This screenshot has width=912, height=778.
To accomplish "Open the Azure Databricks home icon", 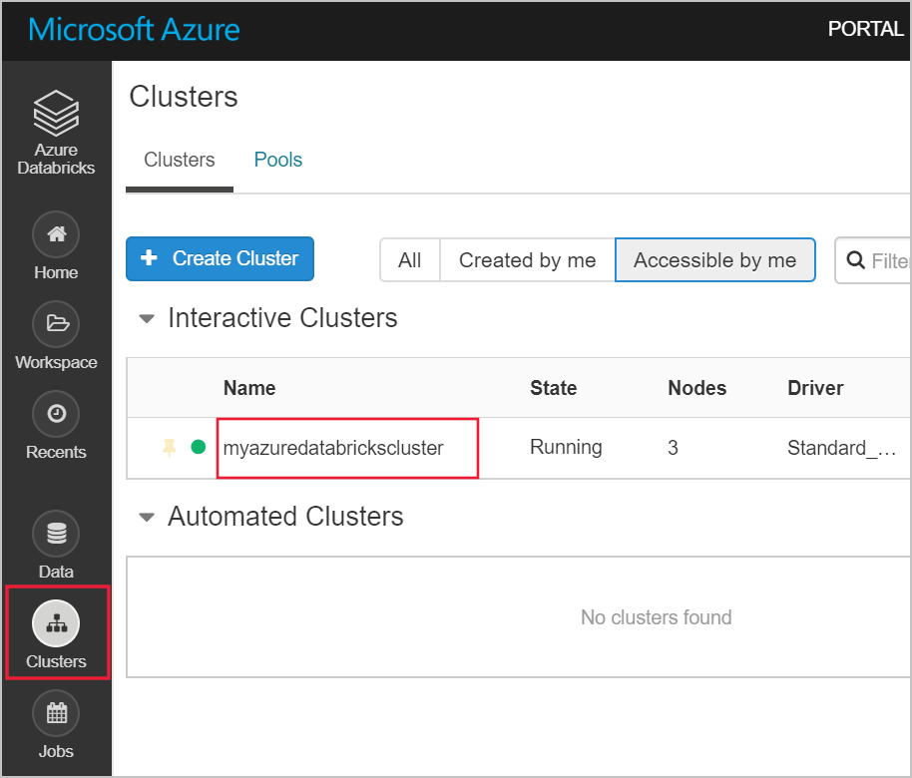I will 56,112.
